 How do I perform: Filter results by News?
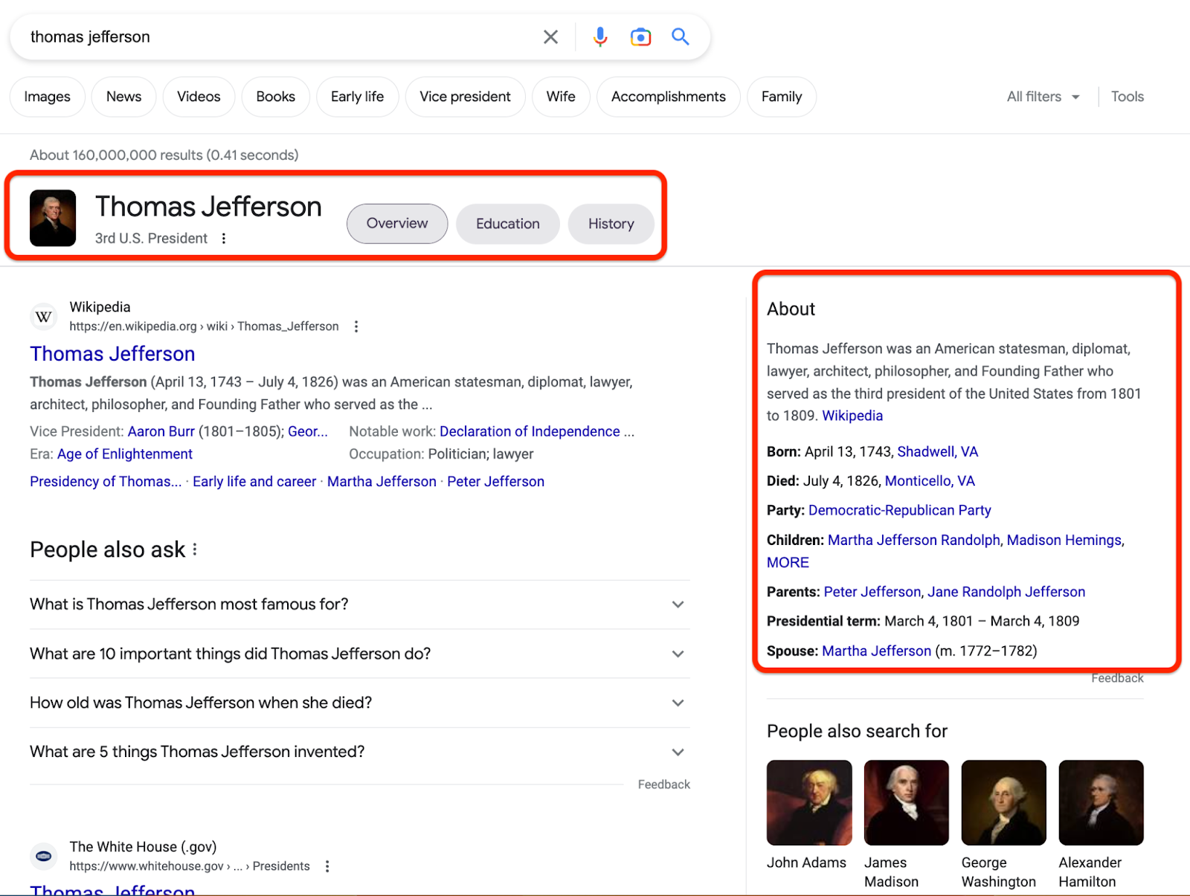(x=123, y=97)
